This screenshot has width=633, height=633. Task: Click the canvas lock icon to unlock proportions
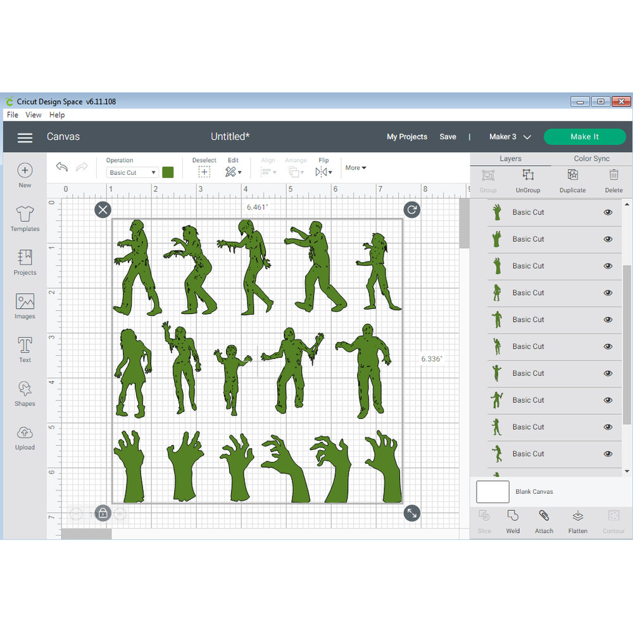103,513
